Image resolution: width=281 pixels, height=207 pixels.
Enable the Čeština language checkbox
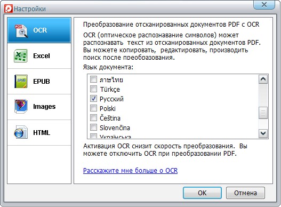click(93, 118)
